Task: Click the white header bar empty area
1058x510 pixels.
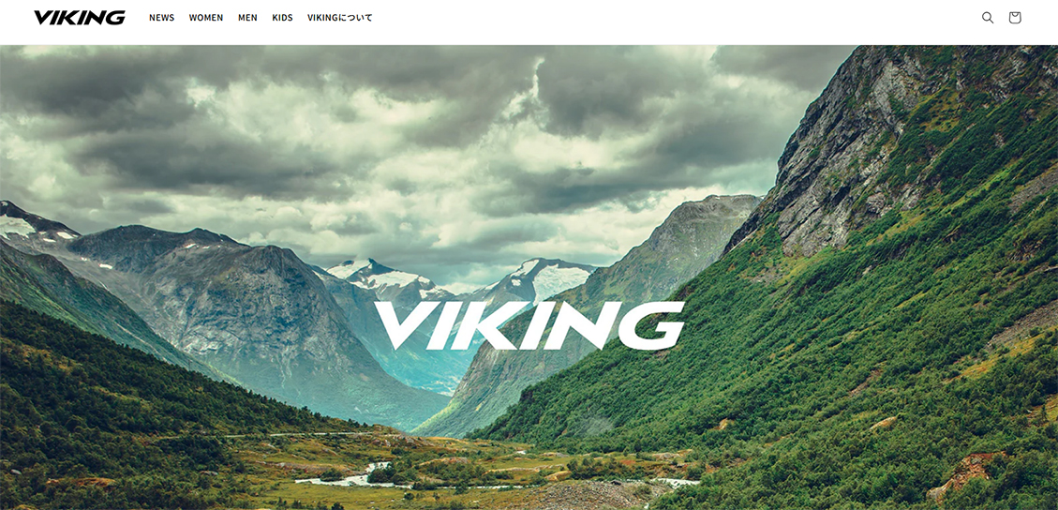Action: 675,22
